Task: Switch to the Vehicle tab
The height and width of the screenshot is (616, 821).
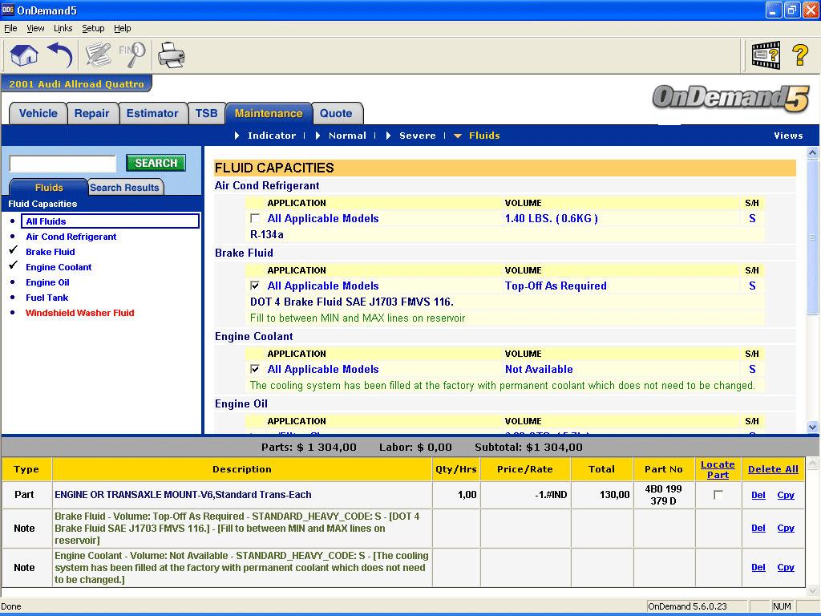Action: [38, 114]
